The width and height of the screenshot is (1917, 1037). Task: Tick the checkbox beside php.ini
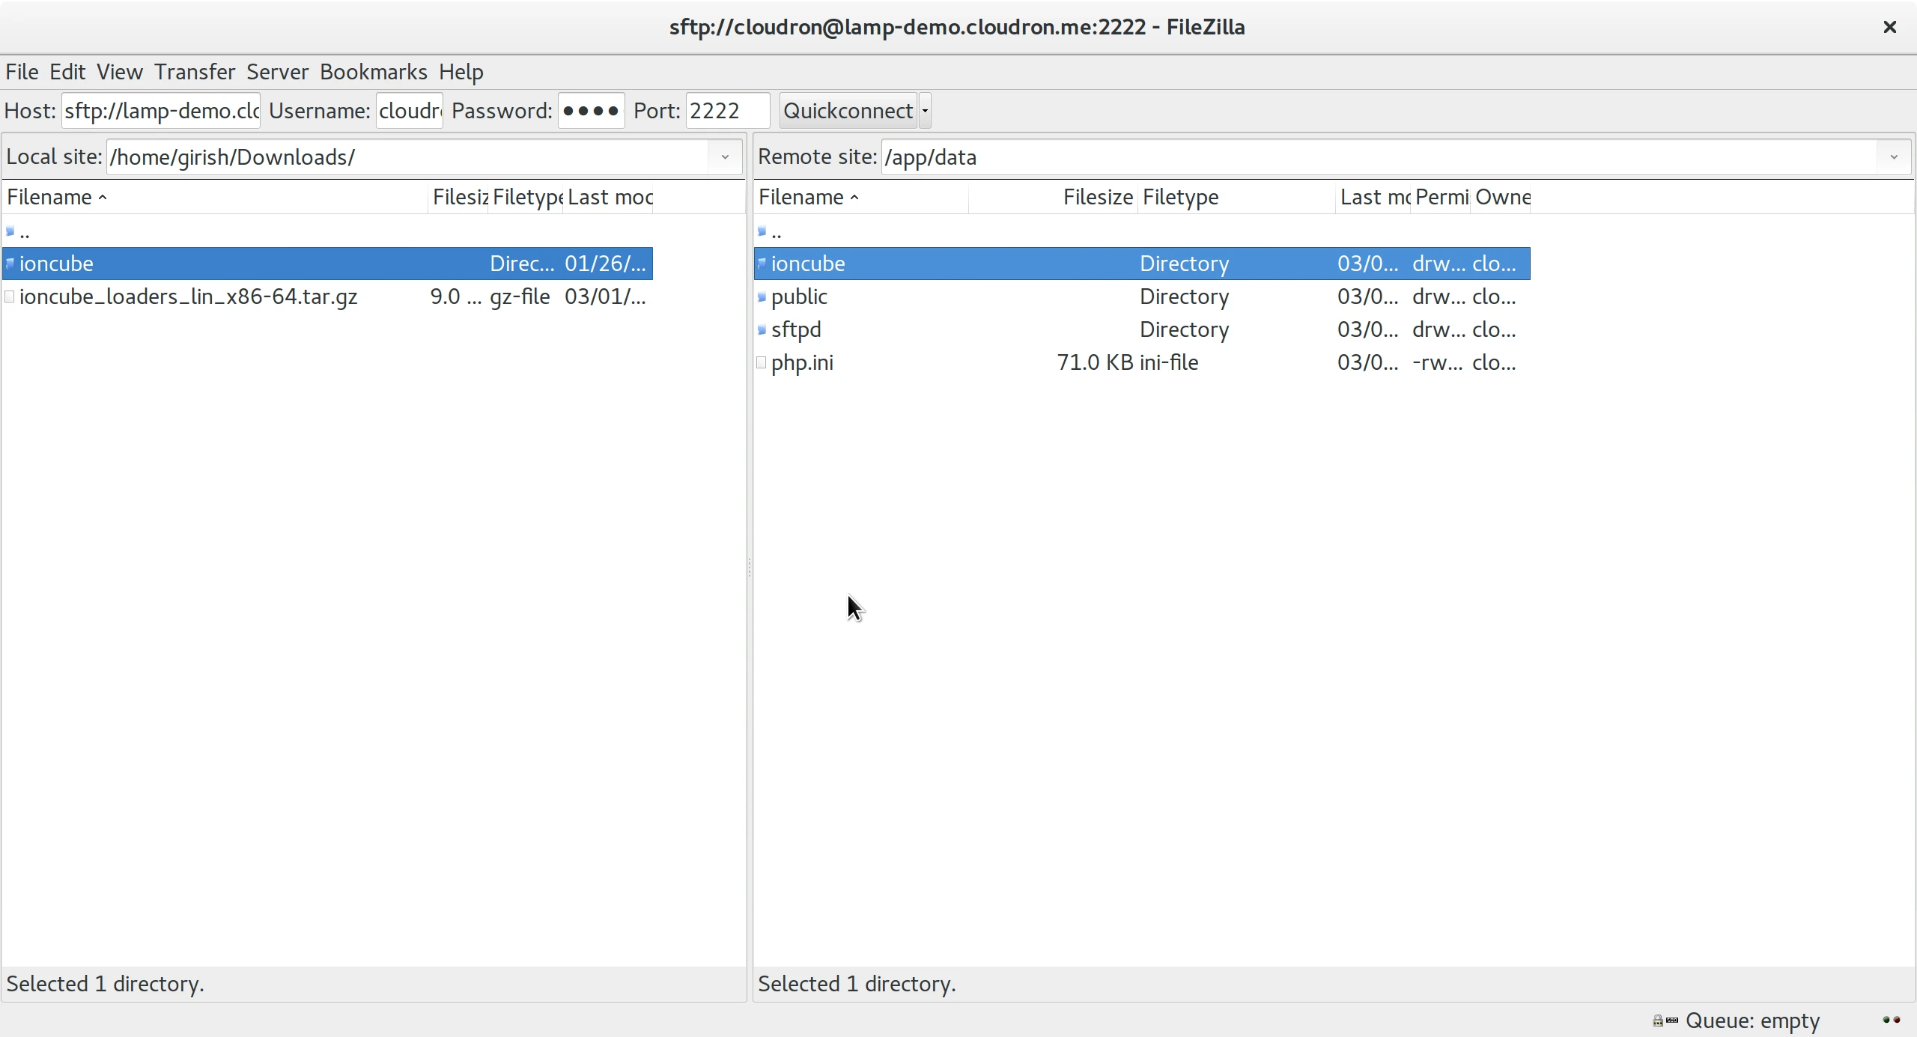point(761,363)
